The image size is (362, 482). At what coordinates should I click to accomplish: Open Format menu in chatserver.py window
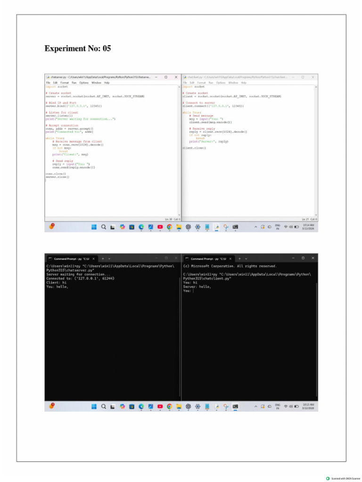click(x=64, y=83)
